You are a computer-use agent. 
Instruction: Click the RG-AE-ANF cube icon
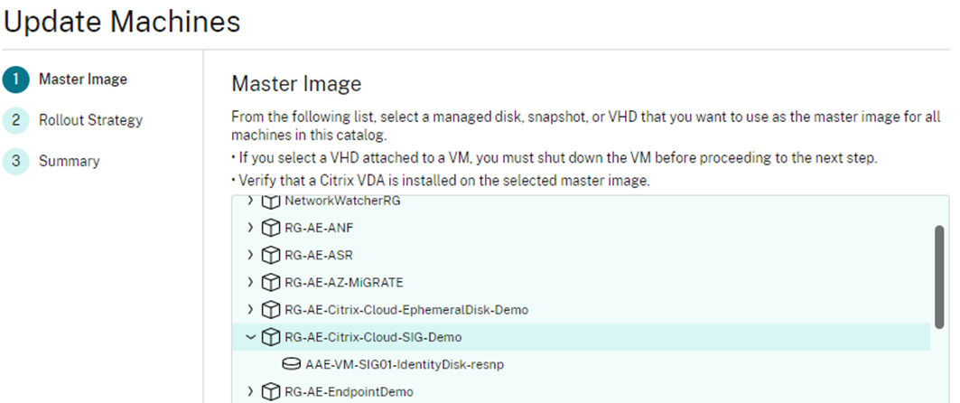click(x=270, y=228)
